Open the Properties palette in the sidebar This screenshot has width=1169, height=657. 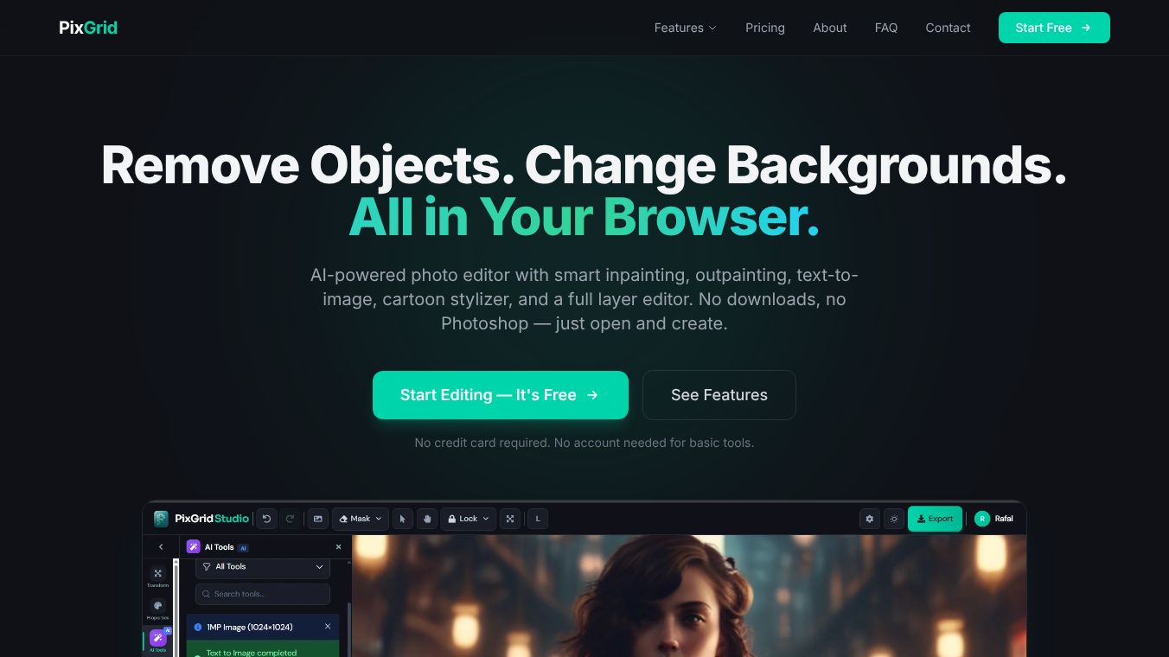[x=157, y=609]
